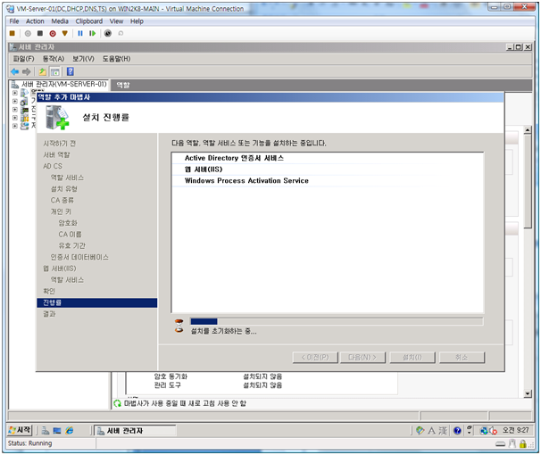This screenshot has height=455, width=541.
Task: Click the Server Manager quick launch icon
Action: (x=46, y=431)
